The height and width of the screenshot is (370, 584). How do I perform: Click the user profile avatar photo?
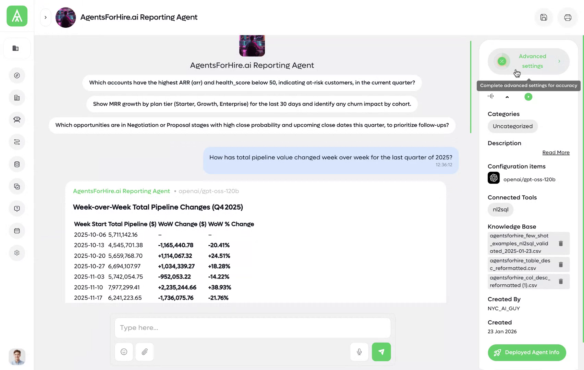tap(17, 357)
